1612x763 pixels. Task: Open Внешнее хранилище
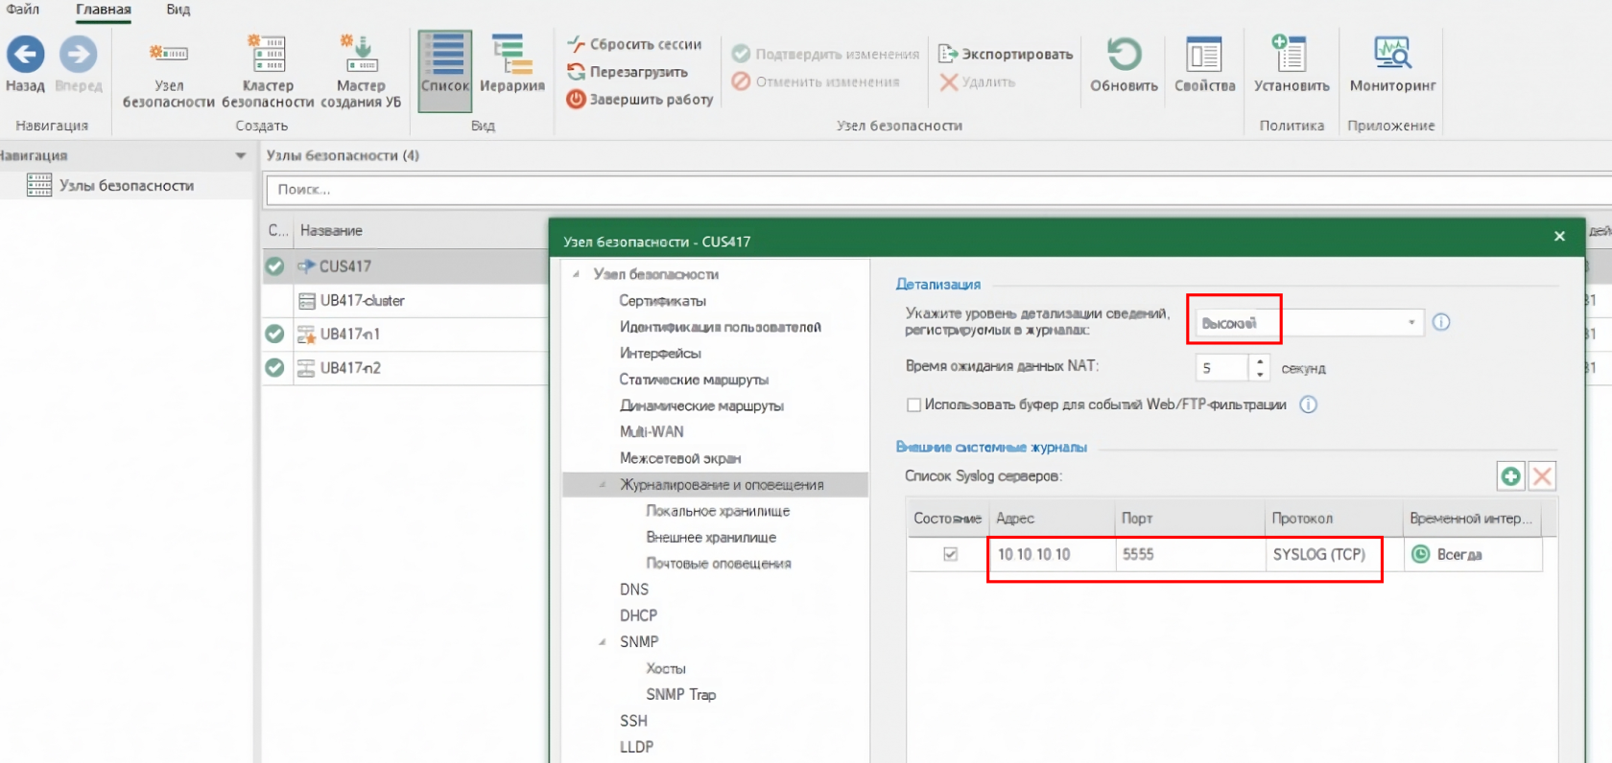(711, 537)
